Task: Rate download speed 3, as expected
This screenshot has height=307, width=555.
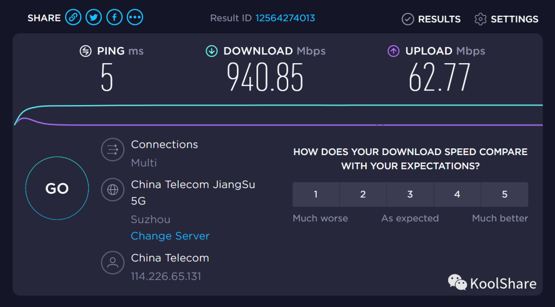Action: click(410, 194)
